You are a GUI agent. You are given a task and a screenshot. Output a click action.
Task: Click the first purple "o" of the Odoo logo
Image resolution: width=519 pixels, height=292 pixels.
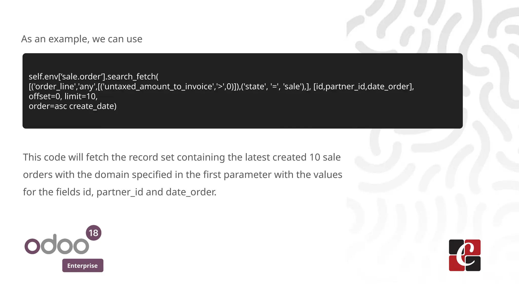pyautogui.click(x=32, y=246)
